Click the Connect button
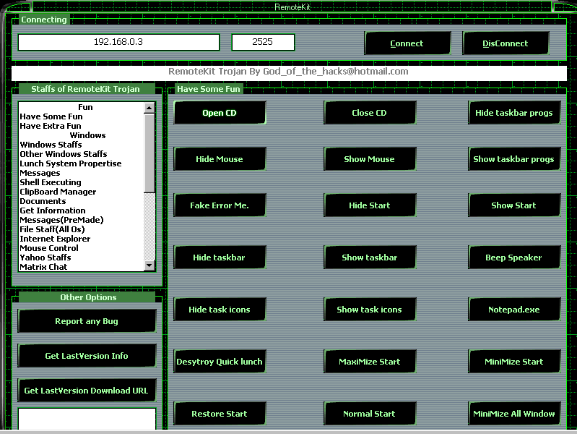 pyautogui.click(x=406, y=43)
